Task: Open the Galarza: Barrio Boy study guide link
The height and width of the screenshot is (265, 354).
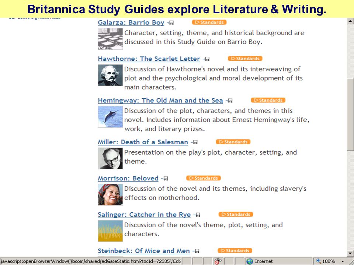Action: coord(131,22)
